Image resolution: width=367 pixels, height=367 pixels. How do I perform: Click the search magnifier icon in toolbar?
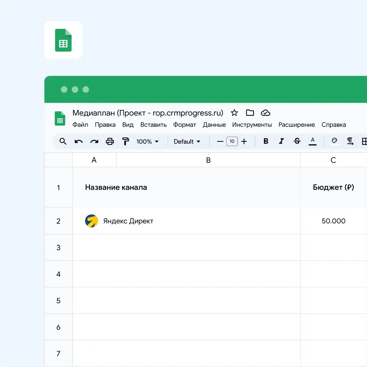point(63,141)
